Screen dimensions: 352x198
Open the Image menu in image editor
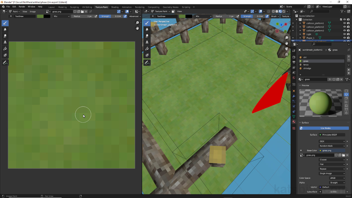pos(33,12)
